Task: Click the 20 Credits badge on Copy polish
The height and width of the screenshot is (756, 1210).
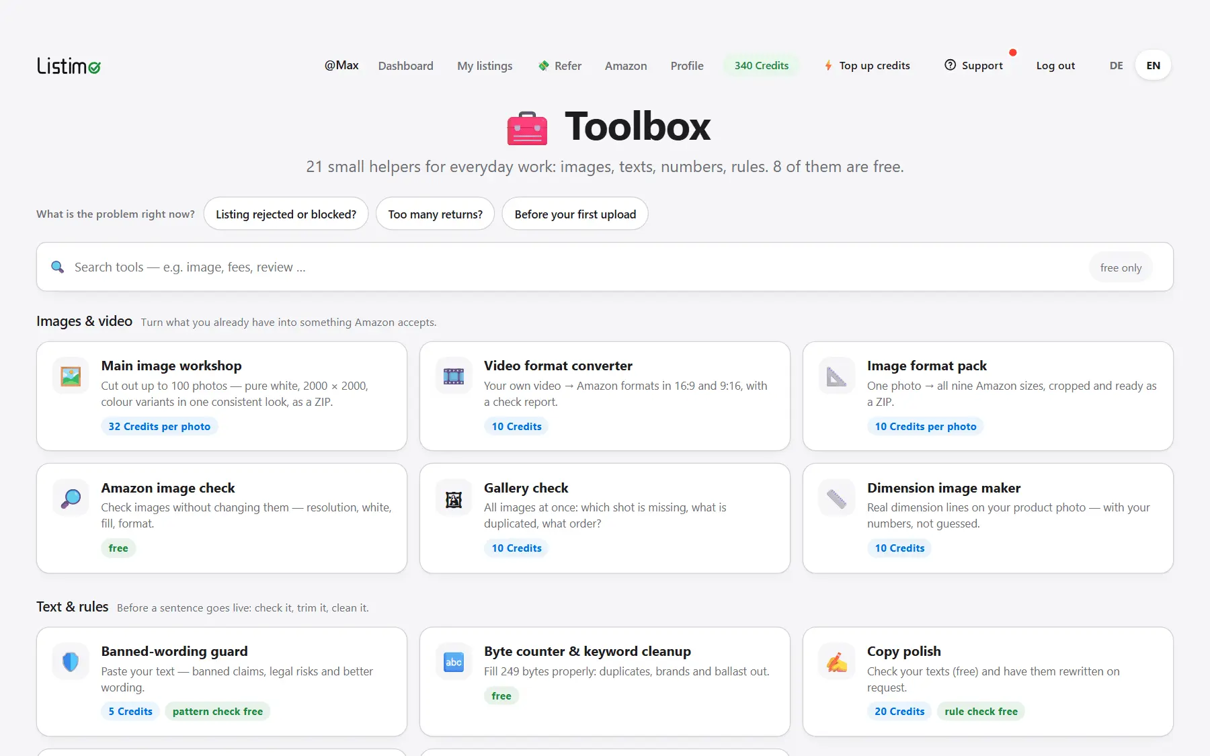Action: coord(899,711)
